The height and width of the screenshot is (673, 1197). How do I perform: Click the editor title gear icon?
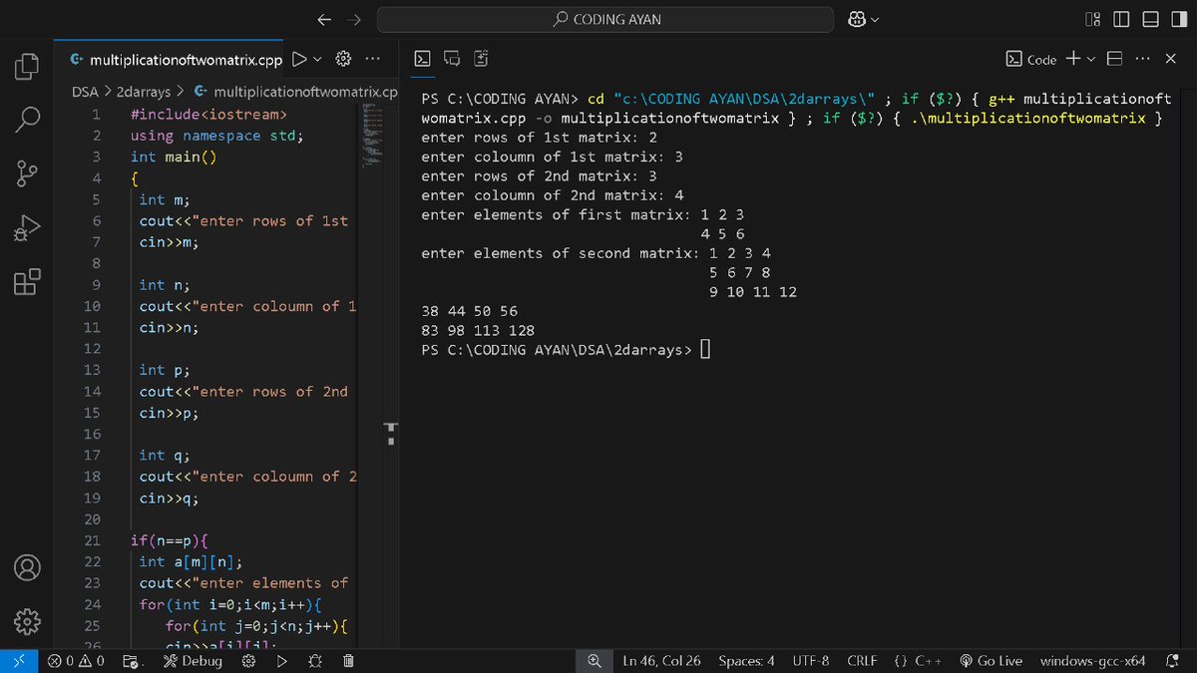(344, 60)
